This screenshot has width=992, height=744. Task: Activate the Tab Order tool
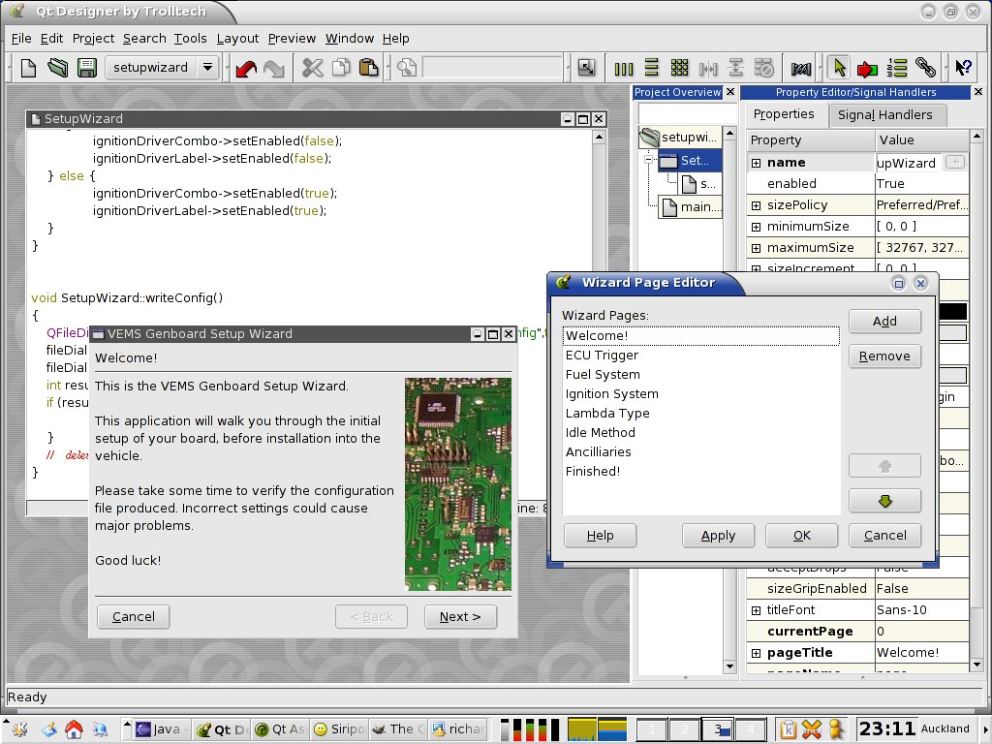(896, 67)
